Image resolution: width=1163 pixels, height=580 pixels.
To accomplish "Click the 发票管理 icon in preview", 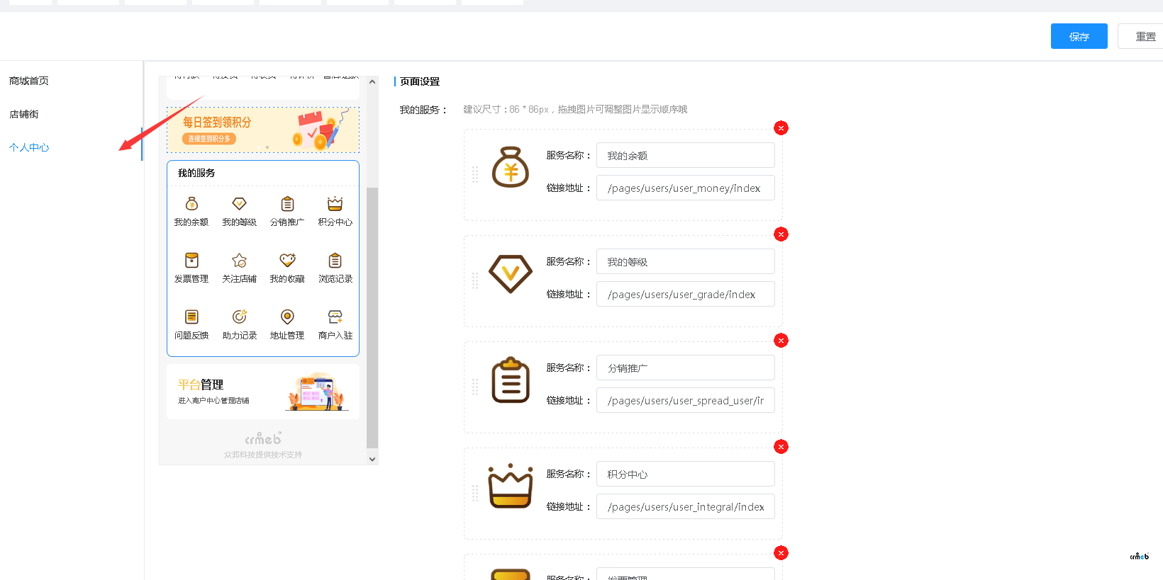I will point(191,261).
